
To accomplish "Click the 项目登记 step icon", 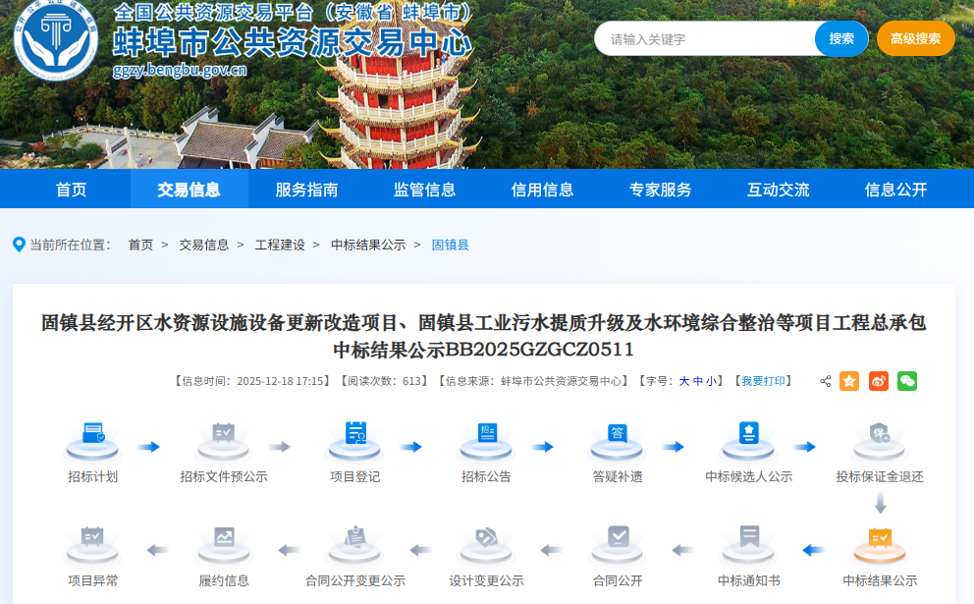I will point(354,440).
